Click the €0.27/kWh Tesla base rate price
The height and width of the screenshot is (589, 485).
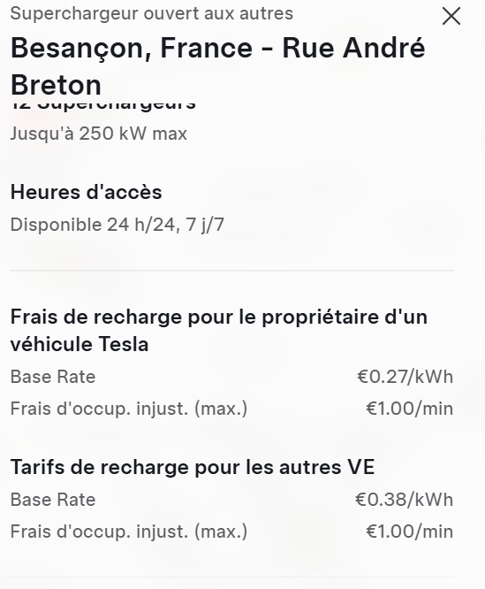pyautogui.click(x=405, y=377)
